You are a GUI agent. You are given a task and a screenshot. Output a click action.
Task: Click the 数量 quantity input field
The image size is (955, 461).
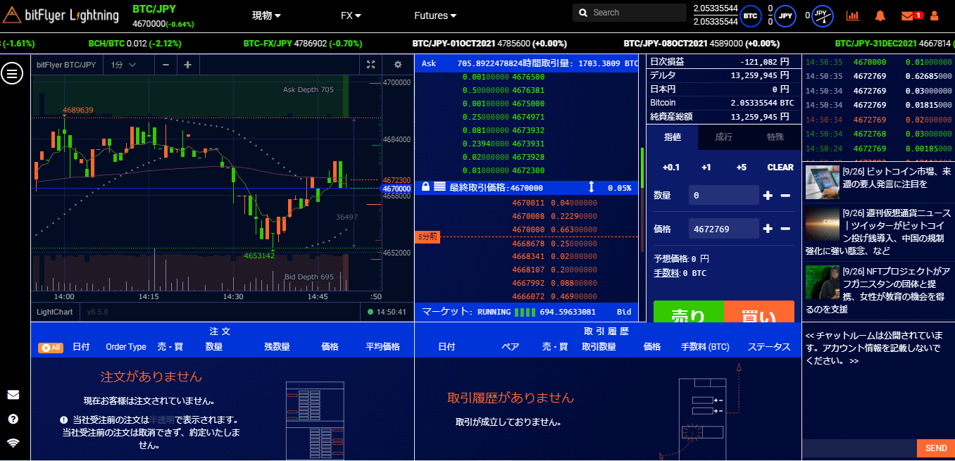(723, 195)
